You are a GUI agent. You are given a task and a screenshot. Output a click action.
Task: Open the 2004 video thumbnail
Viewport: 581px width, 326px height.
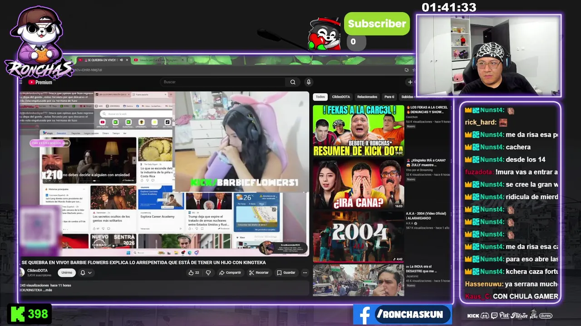pyautogui.click(x=358, y=237)
